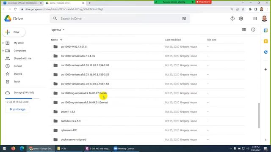Image resolution: width=271 pixels, height=152 pixels.
Task: Select folder csr1000v-9.03.13.01.S
Action: point(148,47)
